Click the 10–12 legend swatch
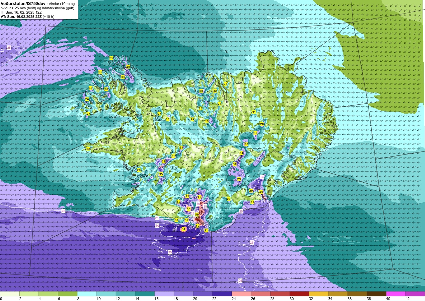This screenshot has height=301, width=425. [x=106, y=294]
